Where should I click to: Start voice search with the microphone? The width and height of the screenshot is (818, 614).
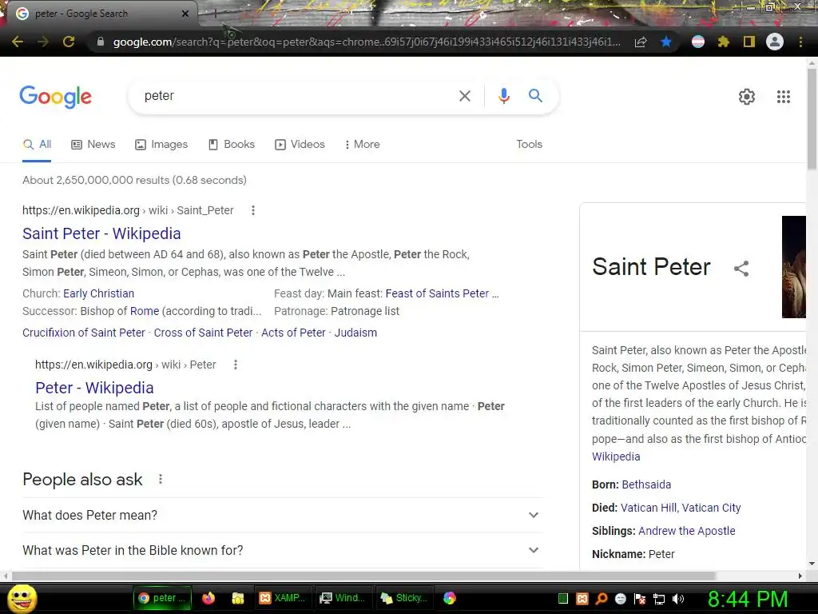coord(503,96)
